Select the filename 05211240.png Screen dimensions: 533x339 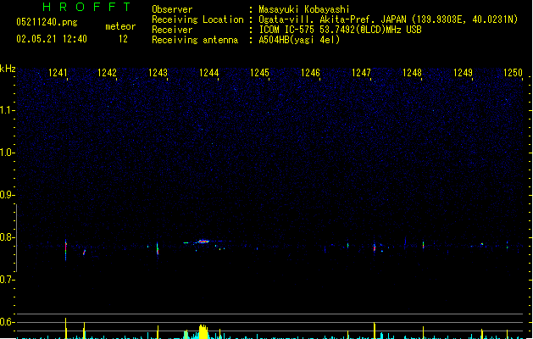pyautogui.click(x=47, y=22)
